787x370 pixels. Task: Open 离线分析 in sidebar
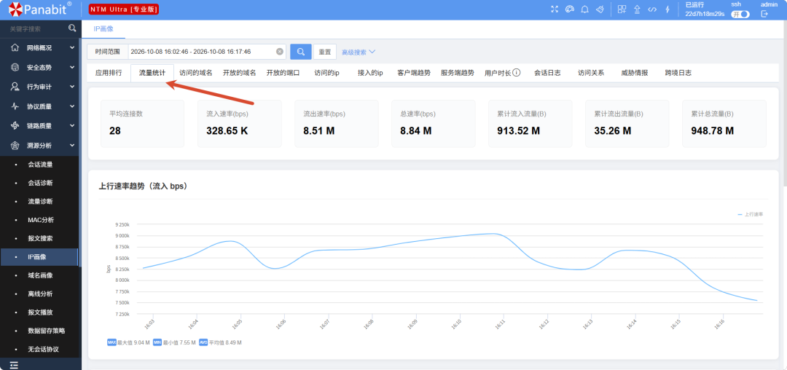[40, 294]
